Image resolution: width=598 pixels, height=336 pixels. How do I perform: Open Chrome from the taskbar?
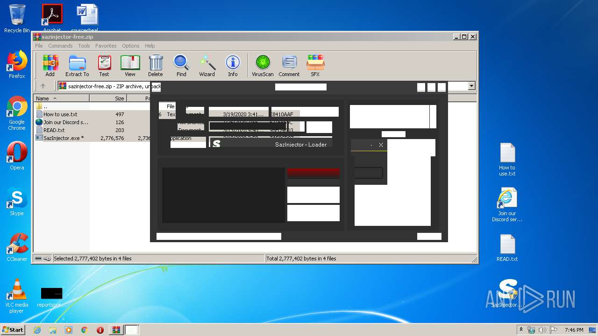(85, 330)
